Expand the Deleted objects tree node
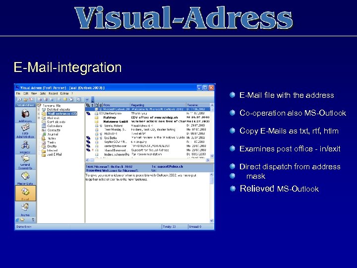This screenshot has height=268, width=357. 39,110
